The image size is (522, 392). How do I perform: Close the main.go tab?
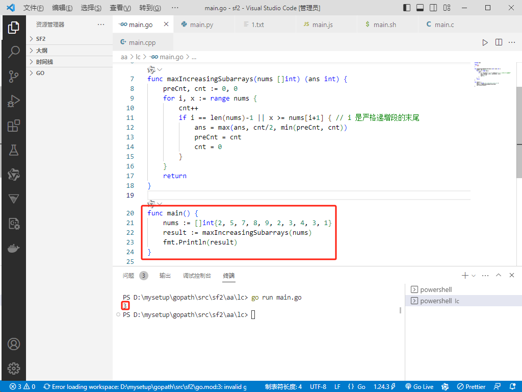[166, 24]
